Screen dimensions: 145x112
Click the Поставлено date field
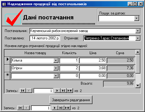pos(45,38)
